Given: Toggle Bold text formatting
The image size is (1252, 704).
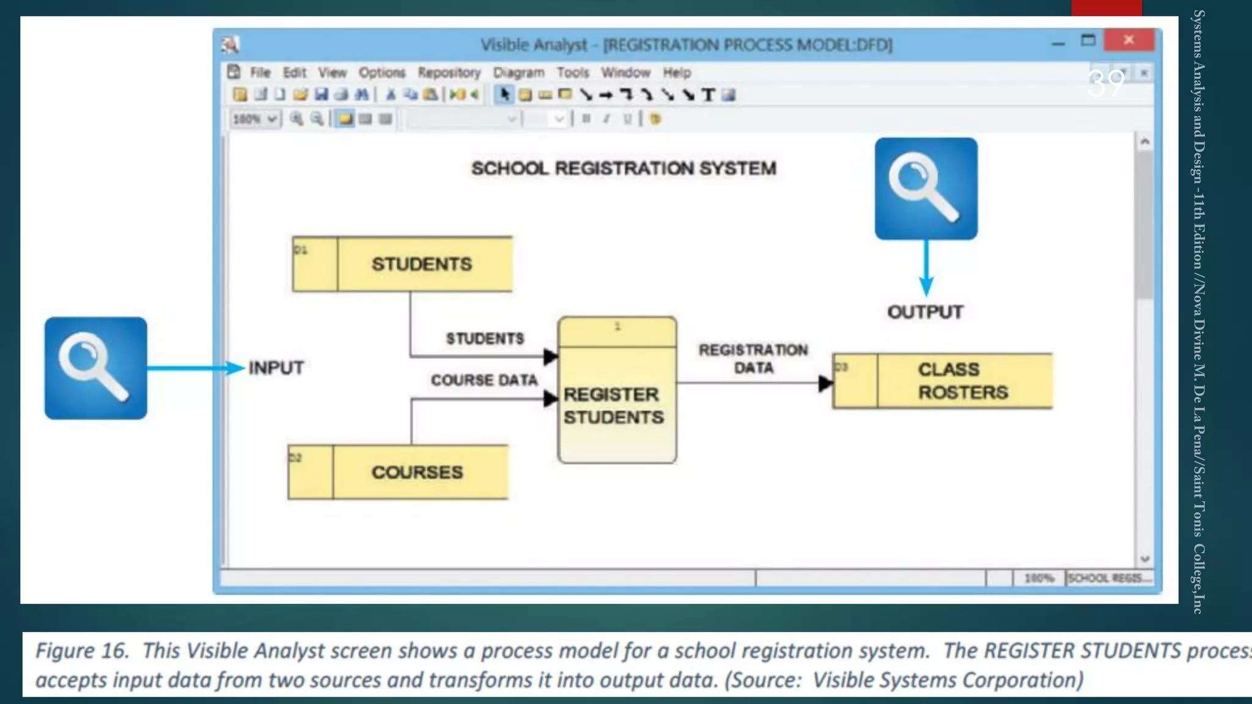Looking at the screenshot, I should (586, 119).
